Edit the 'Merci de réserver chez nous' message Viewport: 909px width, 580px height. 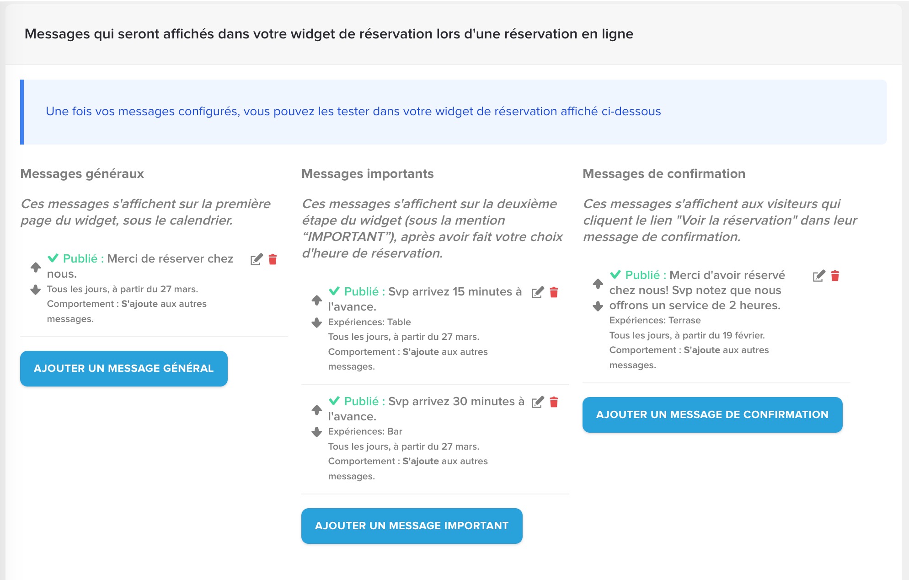pos(257,259)
